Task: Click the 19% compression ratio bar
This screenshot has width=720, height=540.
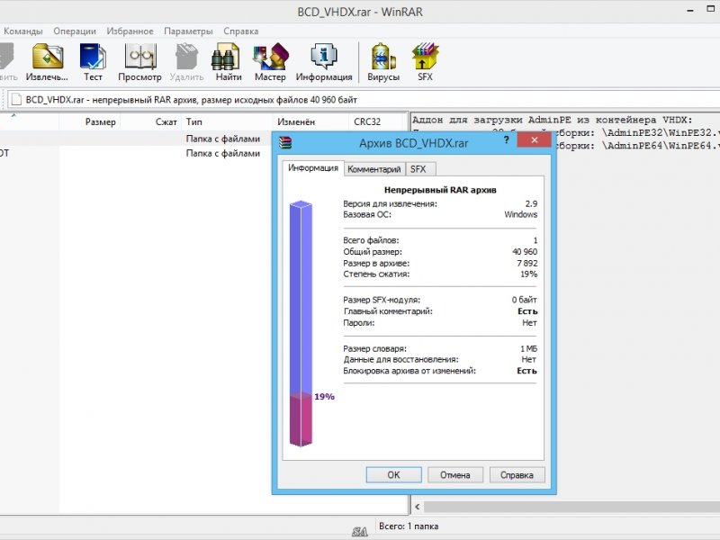Action: pyautogui.click(x=301, y=323)
